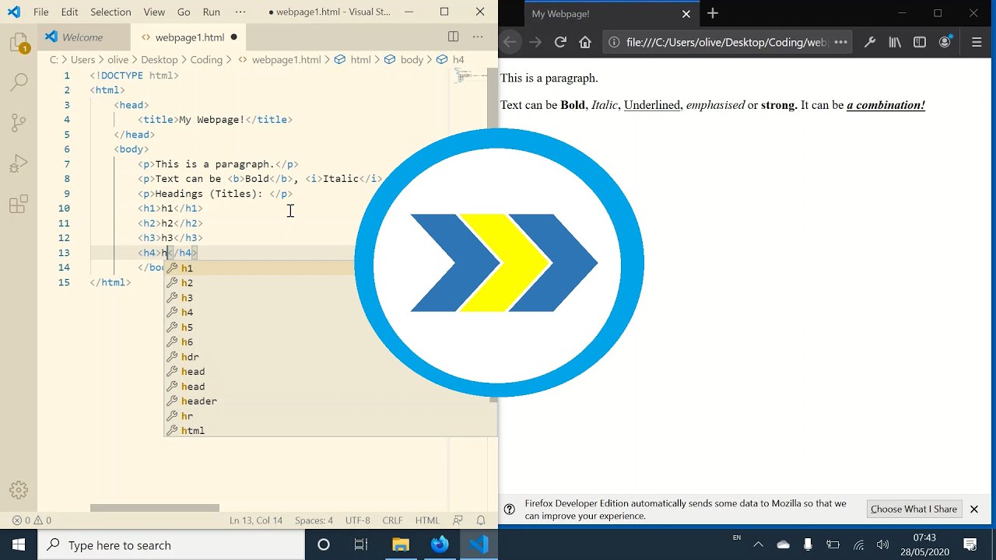The image size is (996, 560).
Task: Close the My Webpage! Firefox tab
Action: [x=686, y=13]
